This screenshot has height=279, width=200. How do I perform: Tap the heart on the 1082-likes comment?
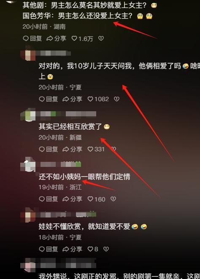[x=90, y=99]
